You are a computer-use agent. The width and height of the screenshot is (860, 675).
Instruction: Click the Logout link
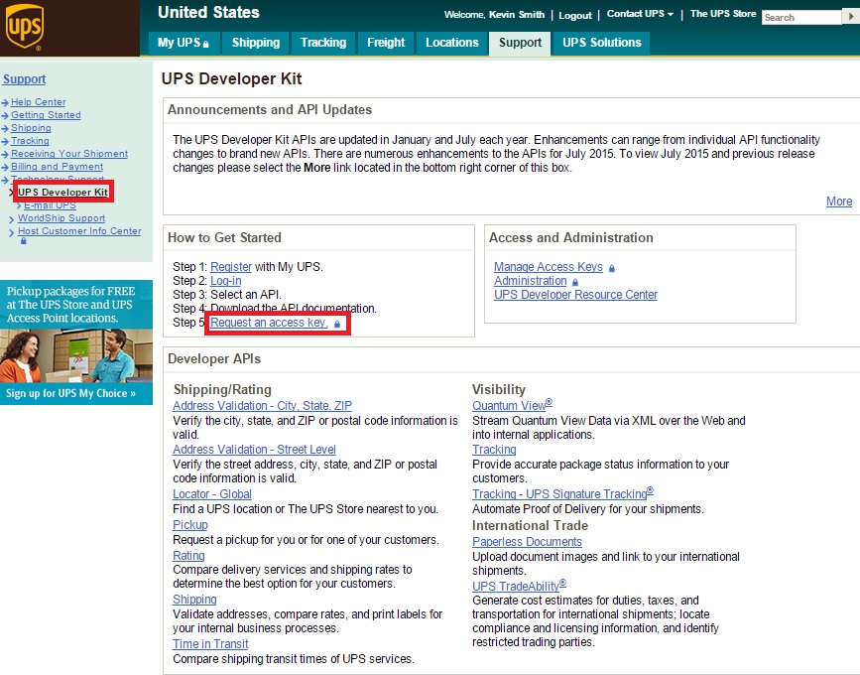tap(576, 15)
